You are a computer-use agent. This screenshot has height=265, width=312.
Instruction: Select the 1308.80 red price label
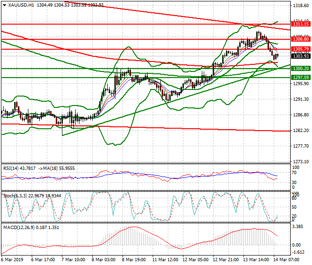[x=301, y=39]
